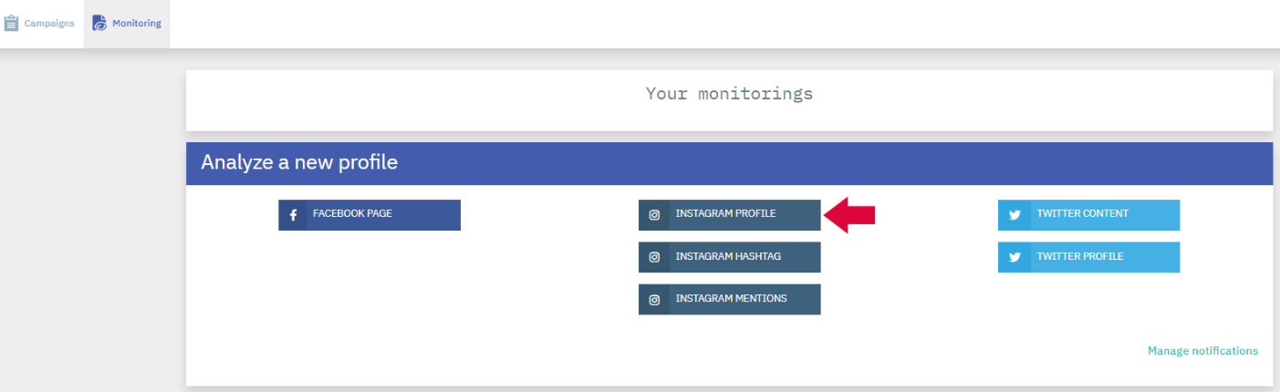Click the Instagram icon on Instagram Mentions

coord(654,299)
